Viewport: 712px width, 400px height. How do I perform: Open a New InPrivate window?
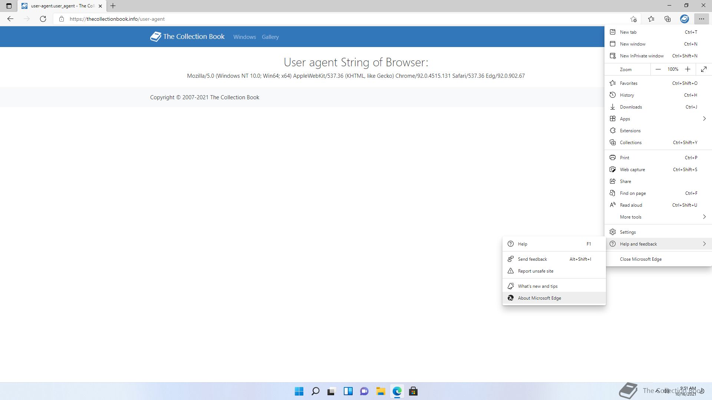658,56
